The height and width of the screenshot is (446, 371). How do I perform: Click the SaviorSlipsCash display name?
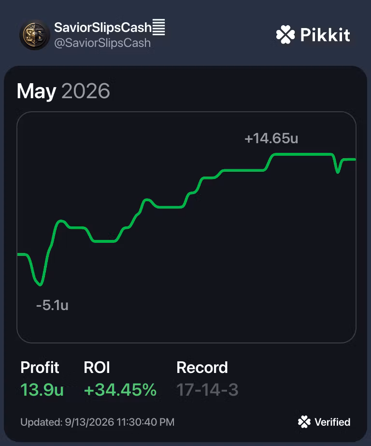point(103,28)
